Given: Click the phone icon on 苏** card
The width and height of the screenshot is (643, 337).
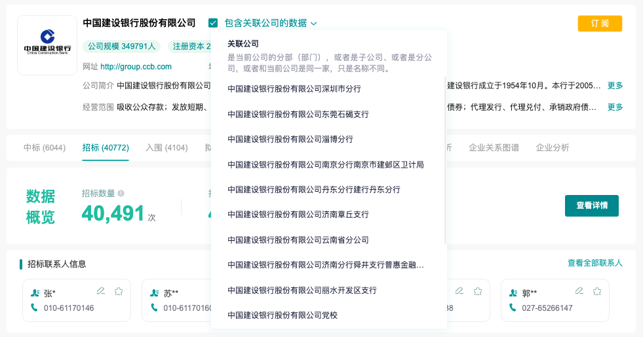Looking at the screenshot, I should point(154,307).
